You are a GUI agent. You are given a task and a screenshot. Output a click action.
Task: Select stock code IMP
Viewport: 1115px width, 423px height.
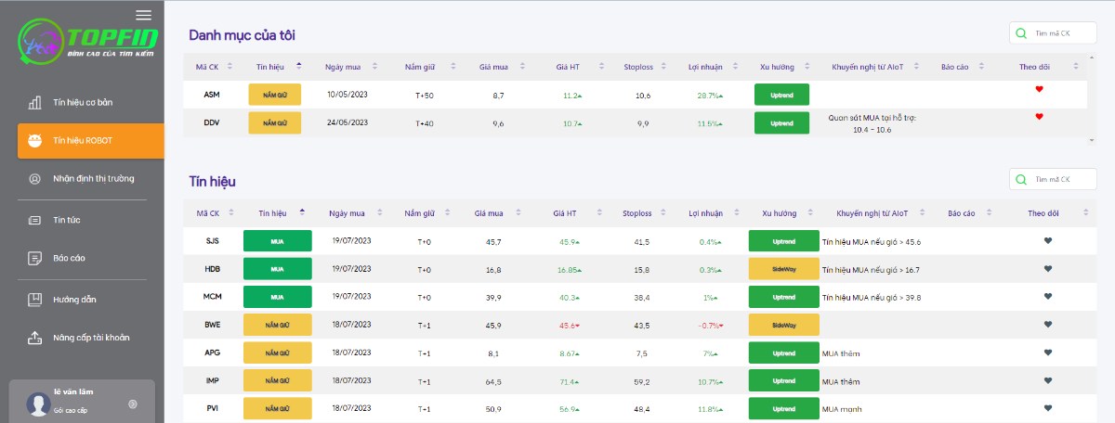[x=213, y=380]
